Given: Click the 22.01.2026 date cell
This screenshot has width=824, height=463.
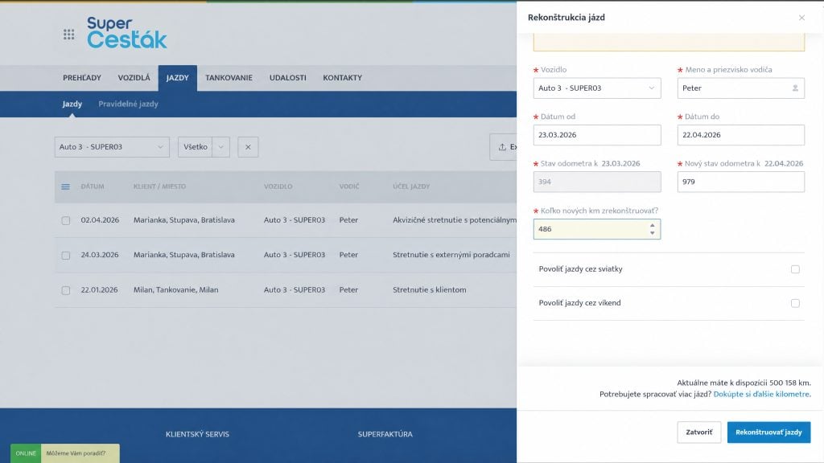Looking at the screenshot, I should coord(99,289).
